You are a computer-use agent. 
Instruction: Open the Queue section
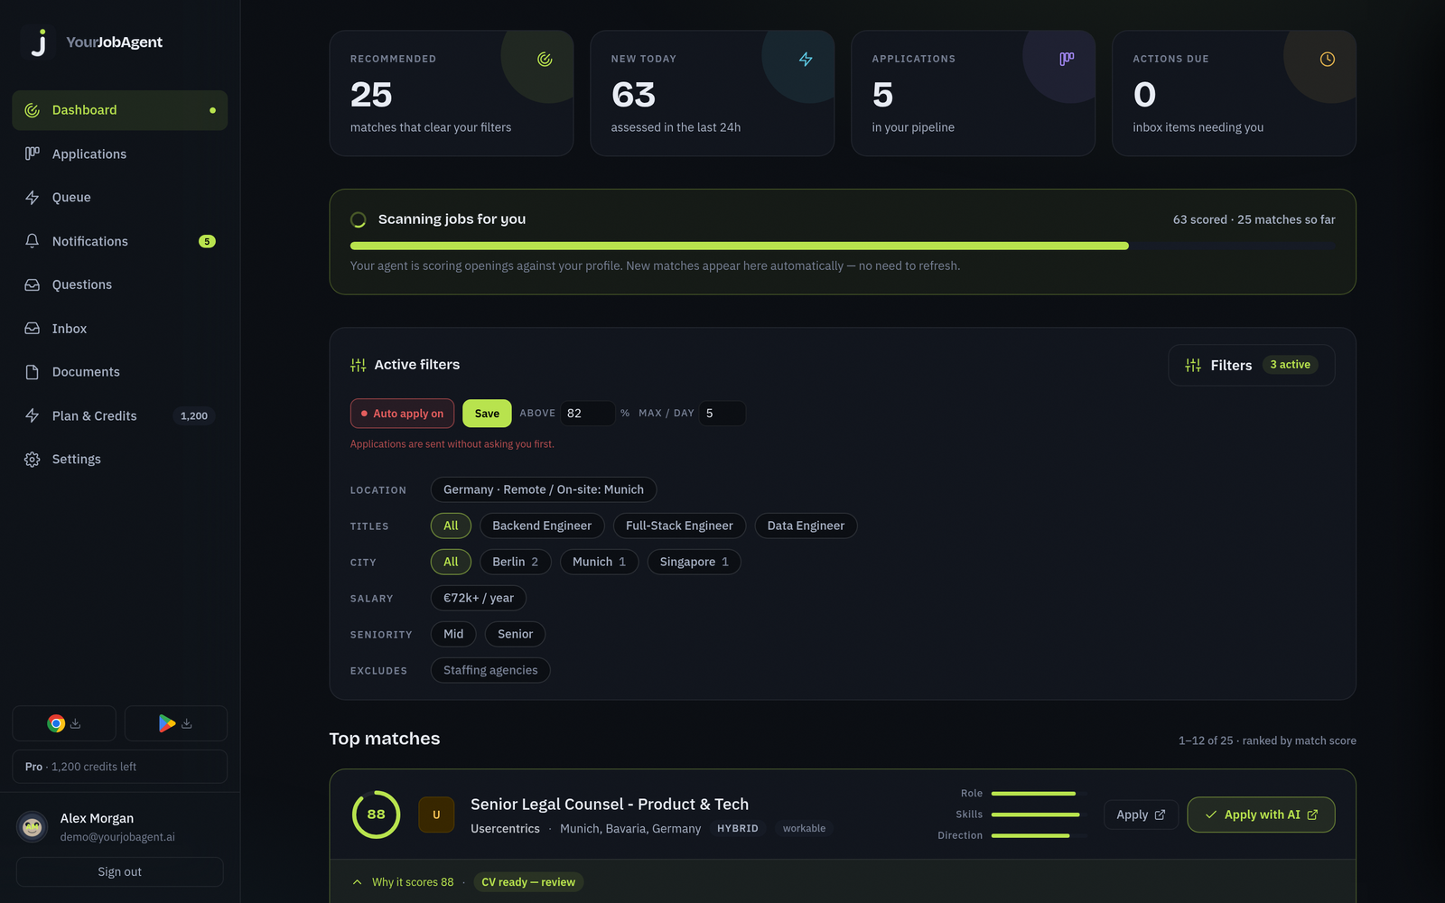point(120,198)
